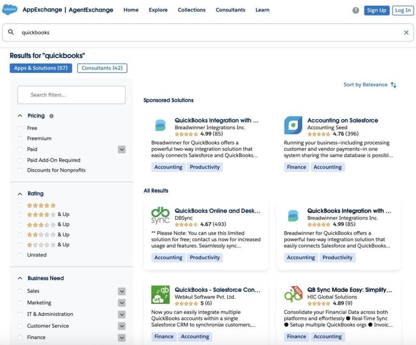Open the Explore menu
The width and height of the screenshot is (416, 345).
click(158, 10)
